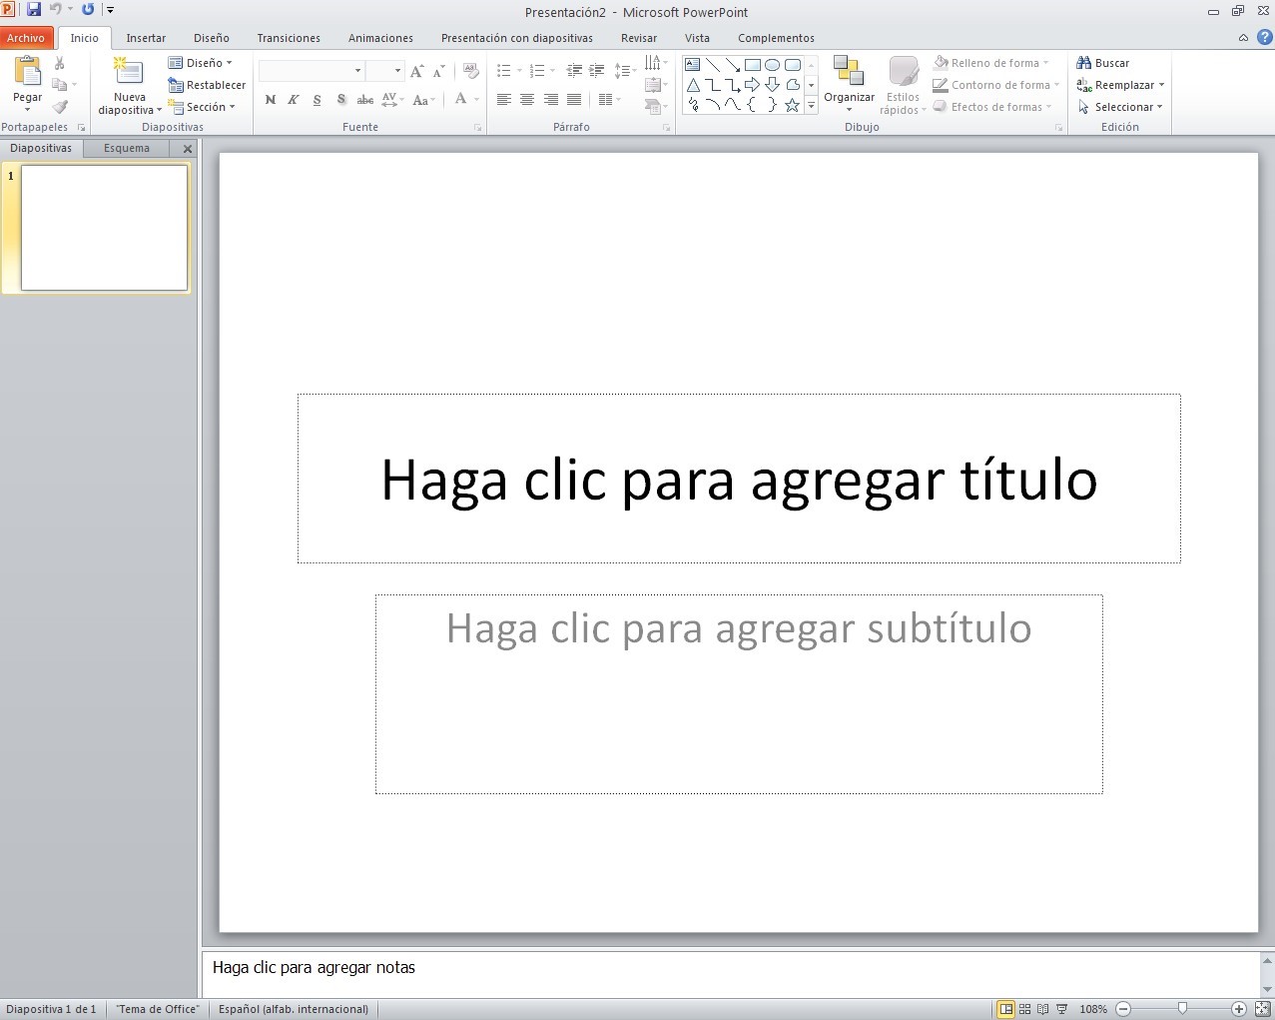The image size is (1275, 1020).
Task: Center the text using the alignment icon
Action: click(x=528, y=100)
